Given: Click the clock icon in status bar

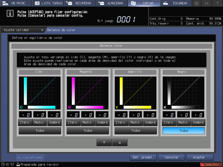Looking at the screenshot, I should tap(3, 164).
